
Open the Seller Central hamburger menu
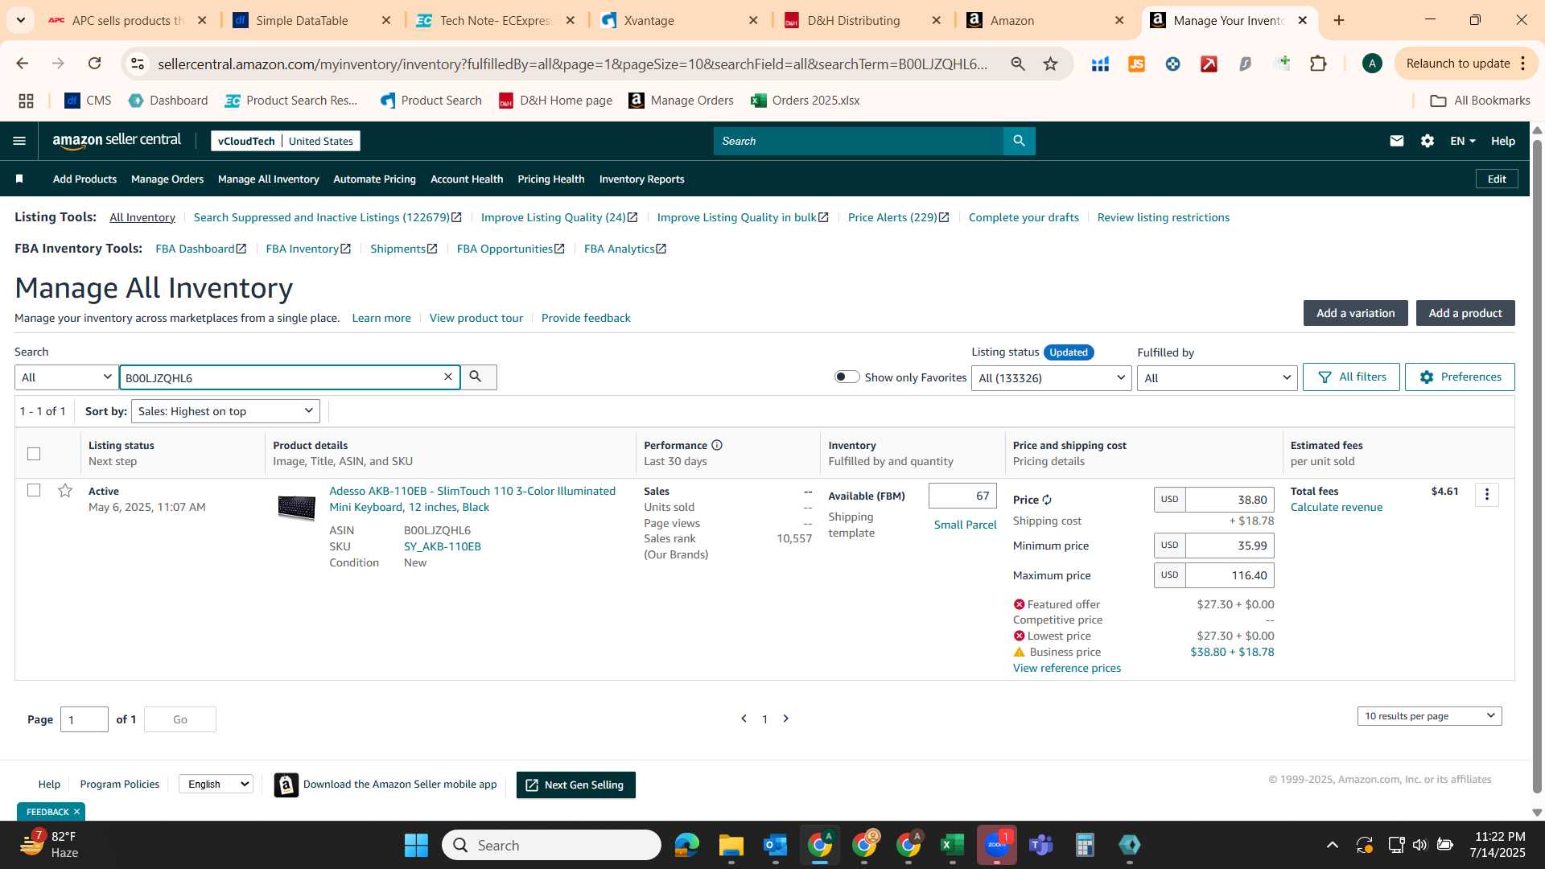[x=19, y=141]
